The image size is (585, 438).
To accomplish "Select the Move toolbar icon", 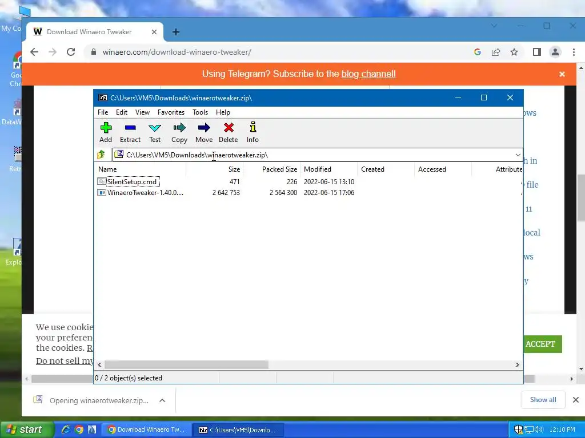I will point(204,132).
